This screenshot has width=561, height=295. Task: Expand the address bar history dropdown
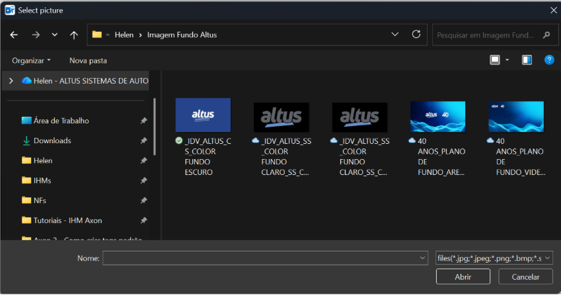tap(394, 34)
